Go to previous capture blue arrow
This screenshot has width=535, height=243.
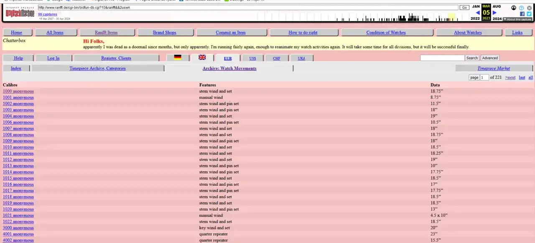point(478,13)
